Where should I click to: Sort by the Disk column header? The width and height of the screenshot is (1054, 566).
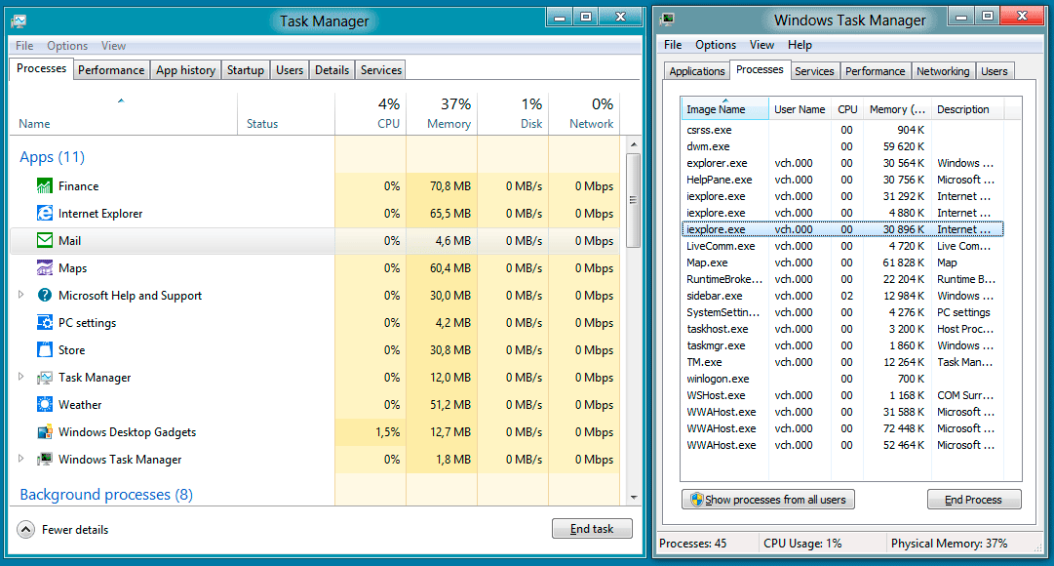tap(514, 113)
